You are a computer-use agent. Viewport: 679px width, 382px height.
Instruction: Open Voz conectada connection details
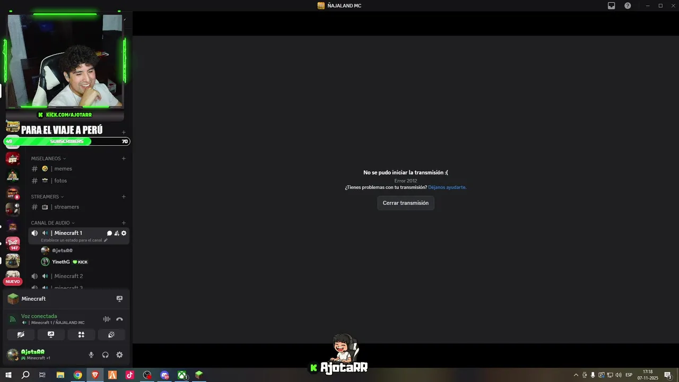39,316
